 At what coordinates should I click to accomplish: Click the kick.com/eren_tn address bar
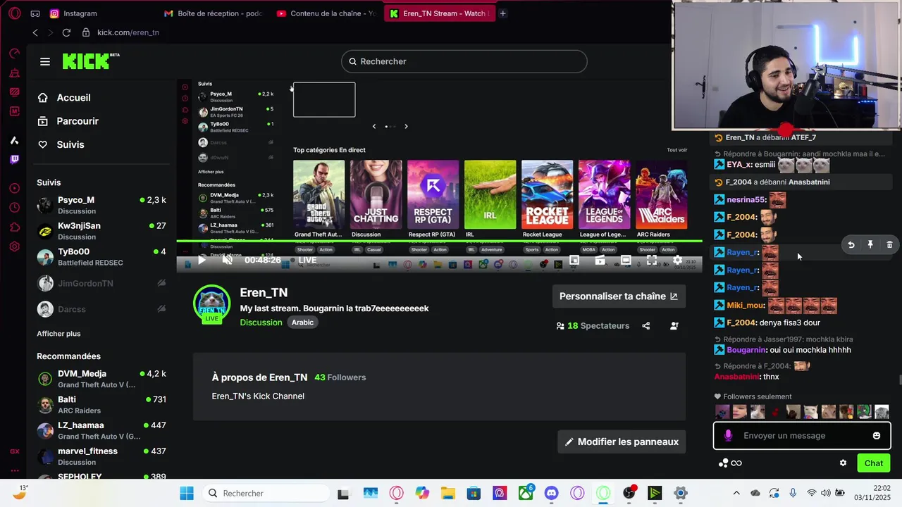tap(128, 32)
